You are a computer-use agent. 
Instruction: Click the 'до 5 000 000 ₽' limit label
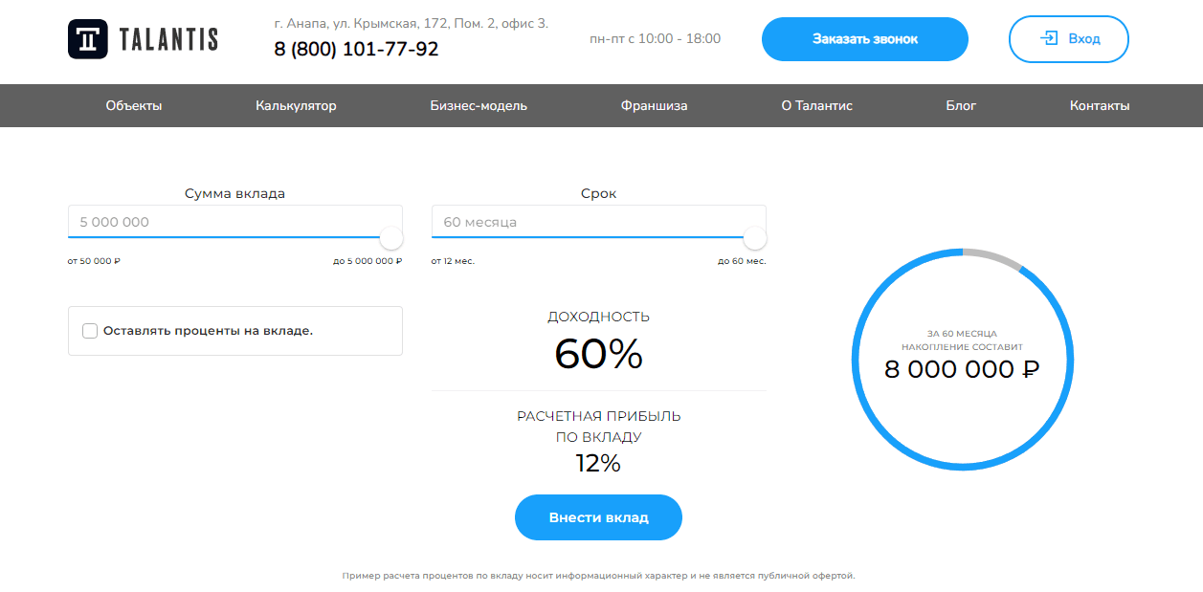[368, 258]
